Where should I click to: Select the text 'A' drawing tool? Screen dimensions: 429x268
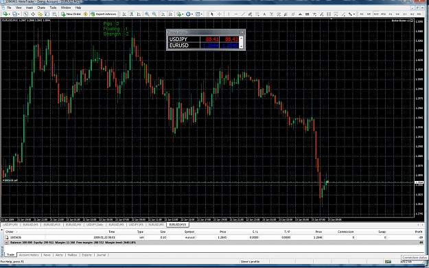coord(264,14)
